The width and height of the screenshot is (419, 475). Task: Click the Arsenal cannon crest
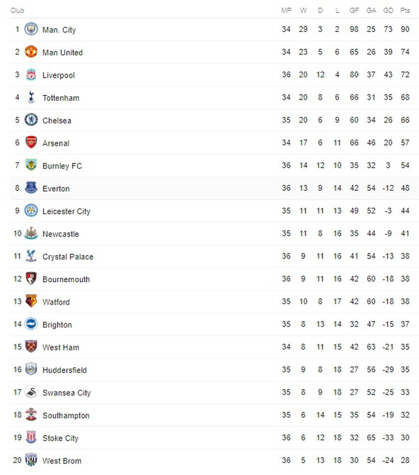pos(31,142)
